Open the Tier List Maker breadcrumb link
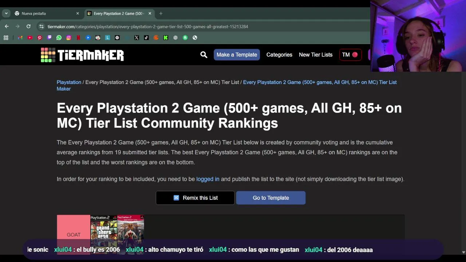466x262 pixels. point(226,86)
